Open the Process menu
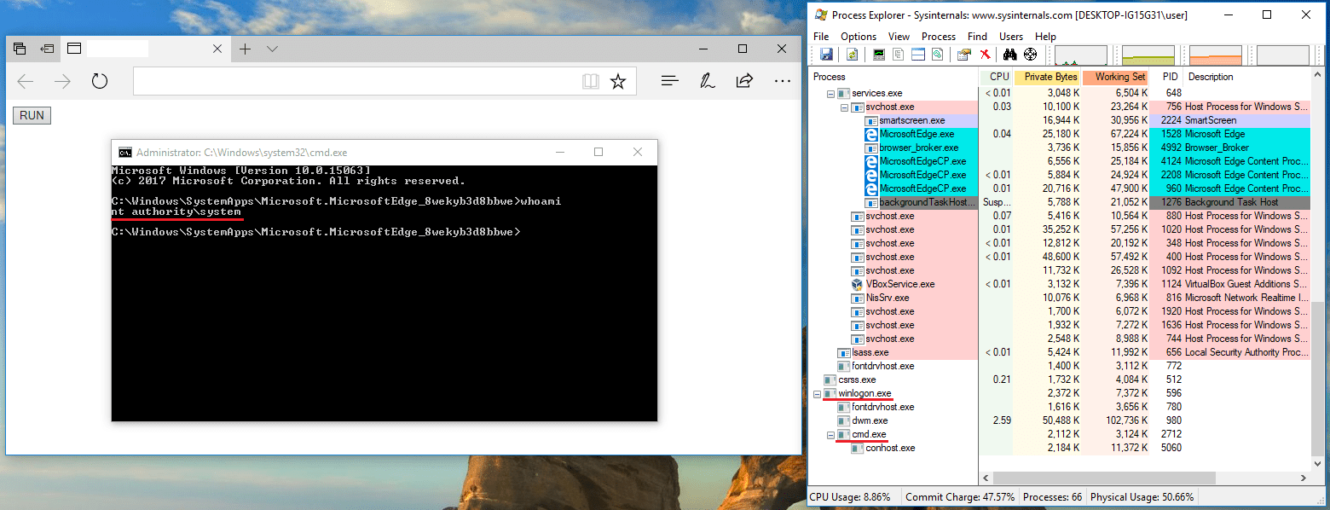This screenshot has height=510, width=1330. pos(938,37)
